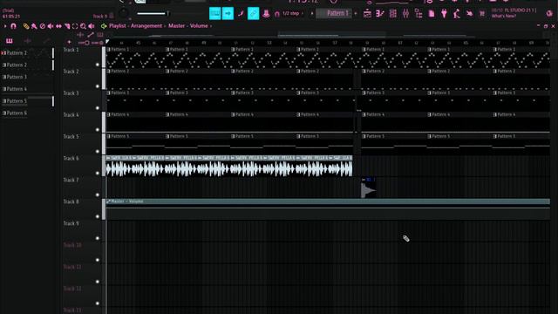Toggle typing keyboard to piano button
This screenshot has height=314, width=558.
pyautogui.click(x=215, y=14)
